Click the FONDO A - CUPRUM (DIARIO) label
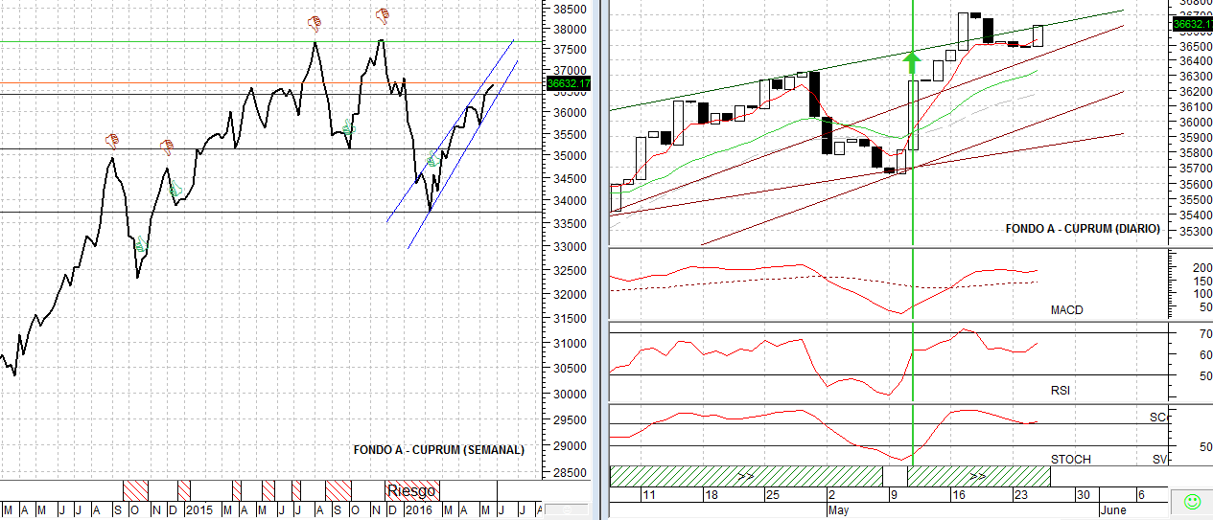Viewport: 1213px width, 520px height. pos(1083,229)
